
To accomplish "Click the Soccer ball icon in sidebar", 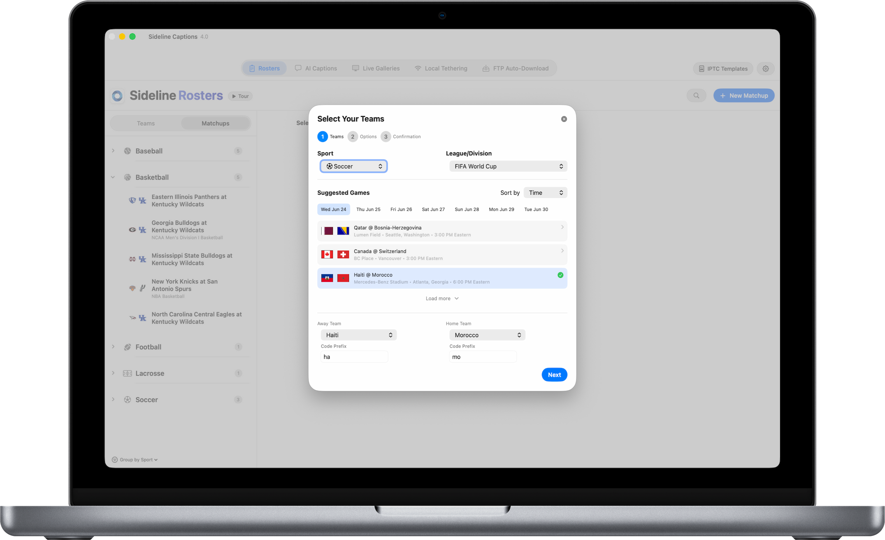I will [128, 400].
